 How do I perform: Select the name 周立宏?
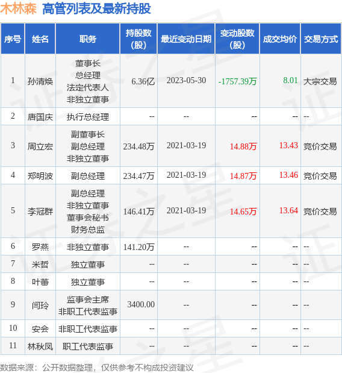[40, 146]
